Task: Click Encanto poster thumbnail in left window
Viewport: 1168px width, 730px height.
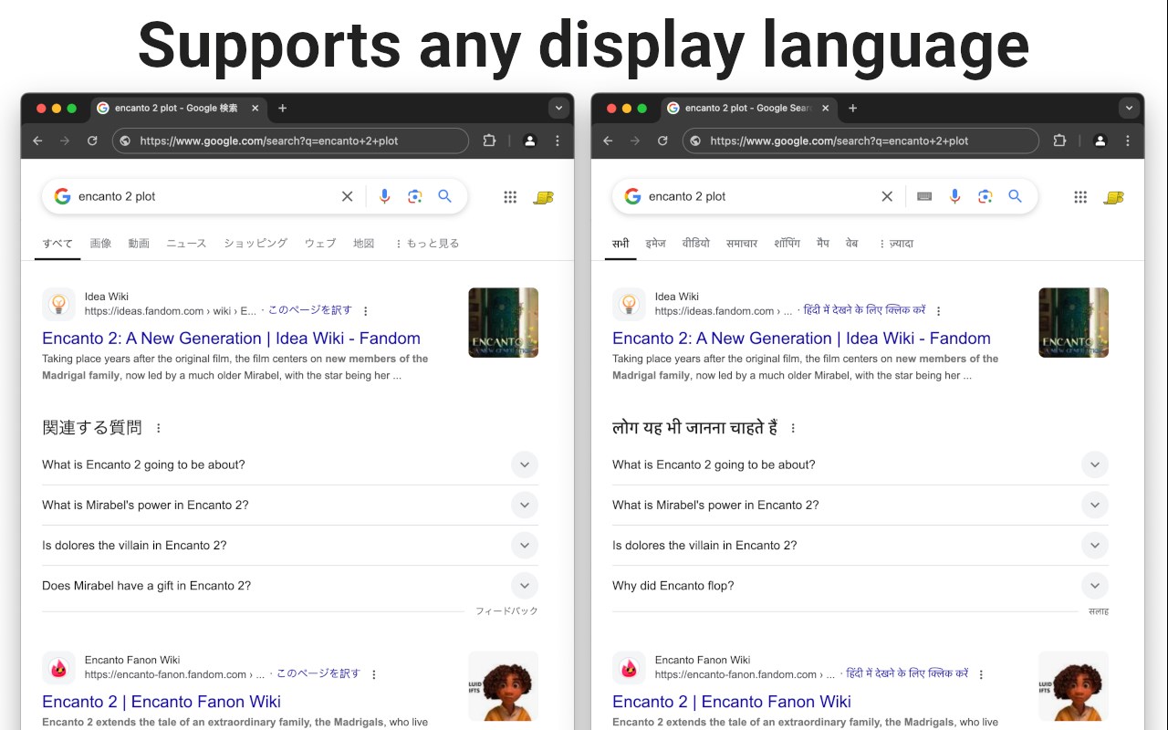Action: pos(503,322)
